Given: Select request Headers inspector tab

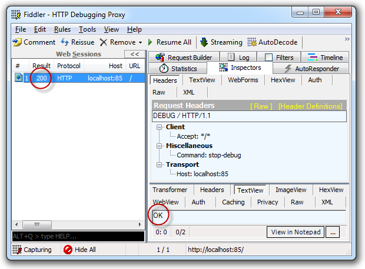Looking at the screenshot, I should tap(165, 80).
